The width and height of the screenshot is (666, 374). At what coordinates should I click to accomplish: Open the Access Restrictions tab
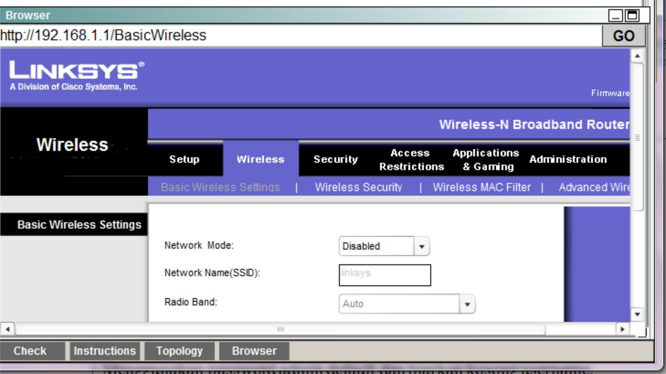point(411,160)
